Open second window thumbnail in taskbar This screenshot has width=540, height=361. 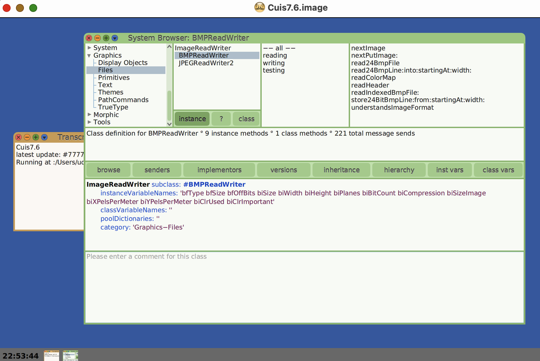coord(70,355)
